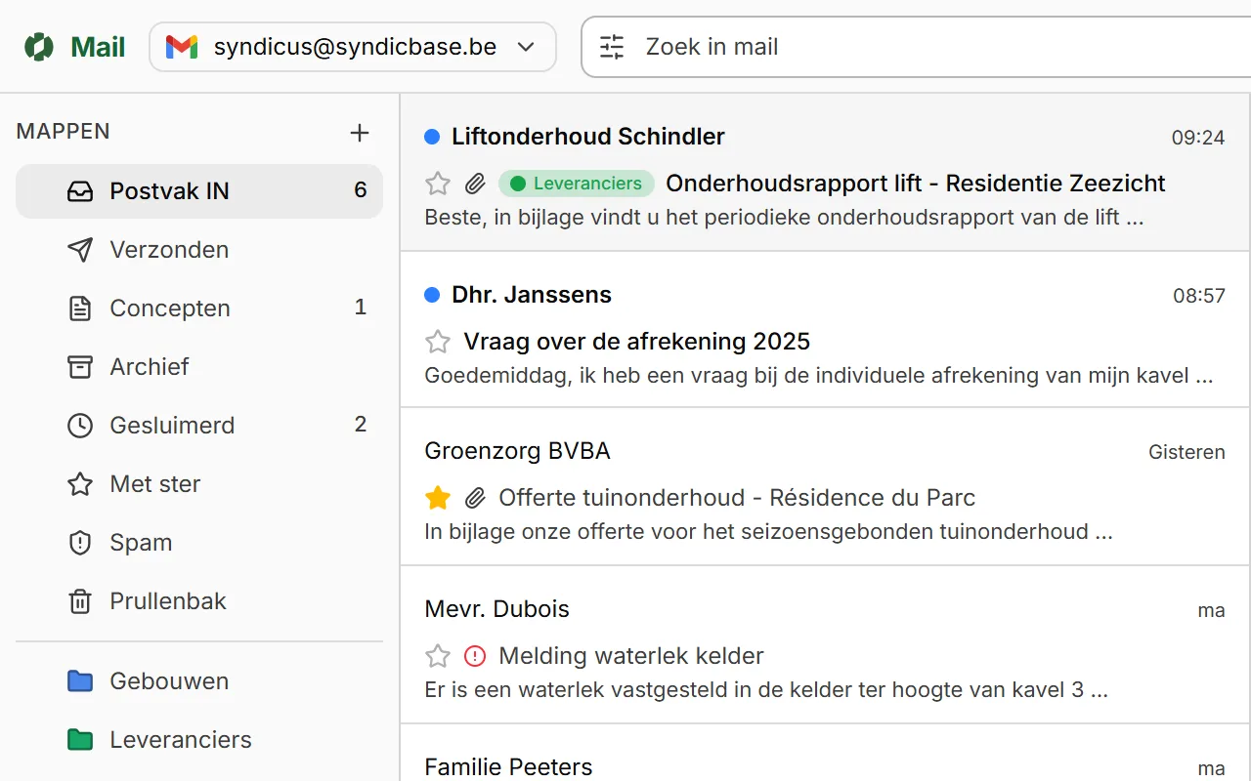Click the Gmail icon in account selector
The image size is (1251, 781).
tap(182, 47)
